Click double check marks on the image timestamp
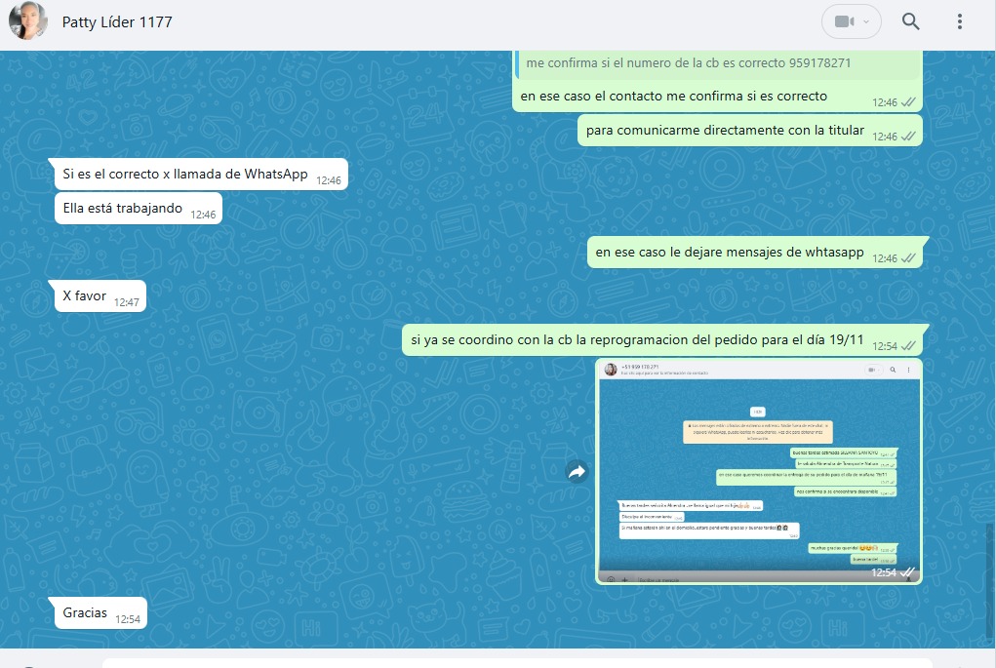The image size is (996, 668). pyautogui.click(x=907, y=572)
